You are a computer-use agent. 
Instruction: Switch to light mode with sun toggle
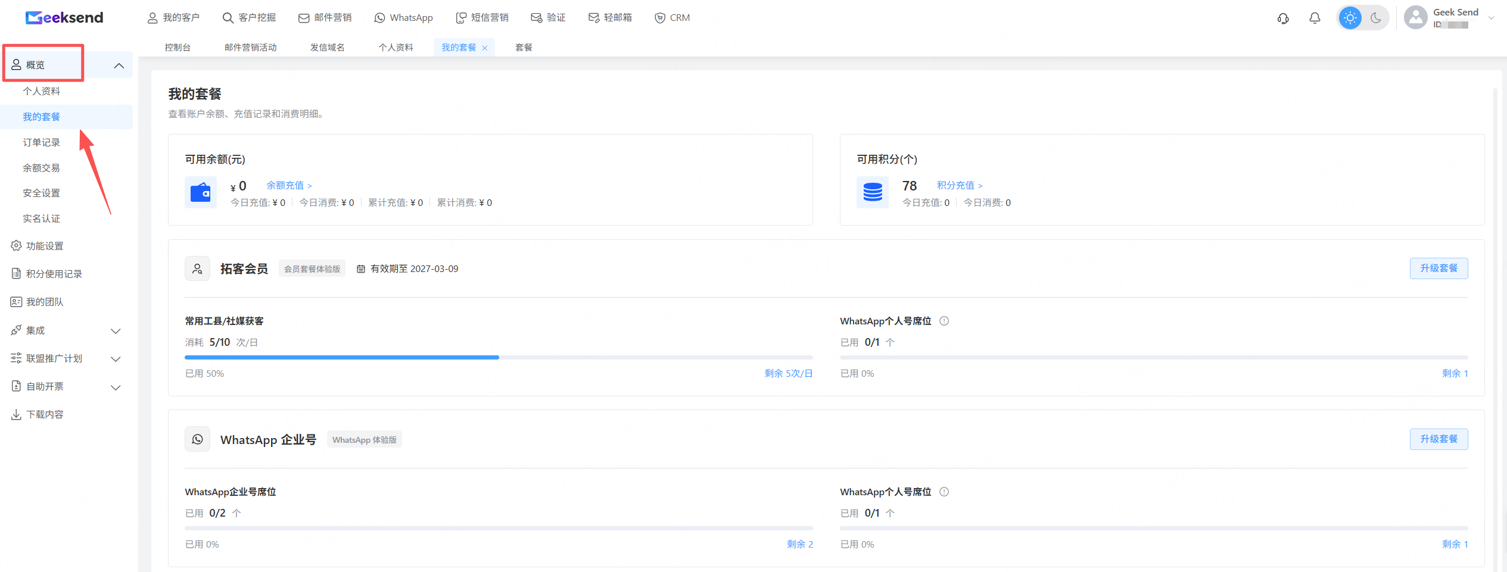(x=1350, y=18)
